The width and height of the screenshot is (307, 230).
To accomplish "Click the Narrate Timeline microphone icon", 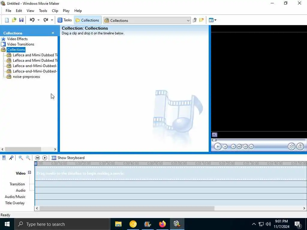I will (x=11, y=158).
